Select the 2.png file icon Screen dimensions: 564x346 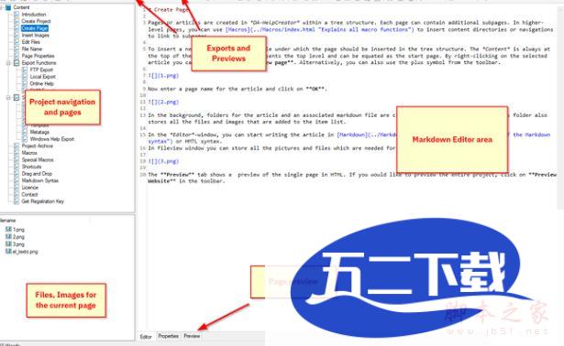click(8, 236)
